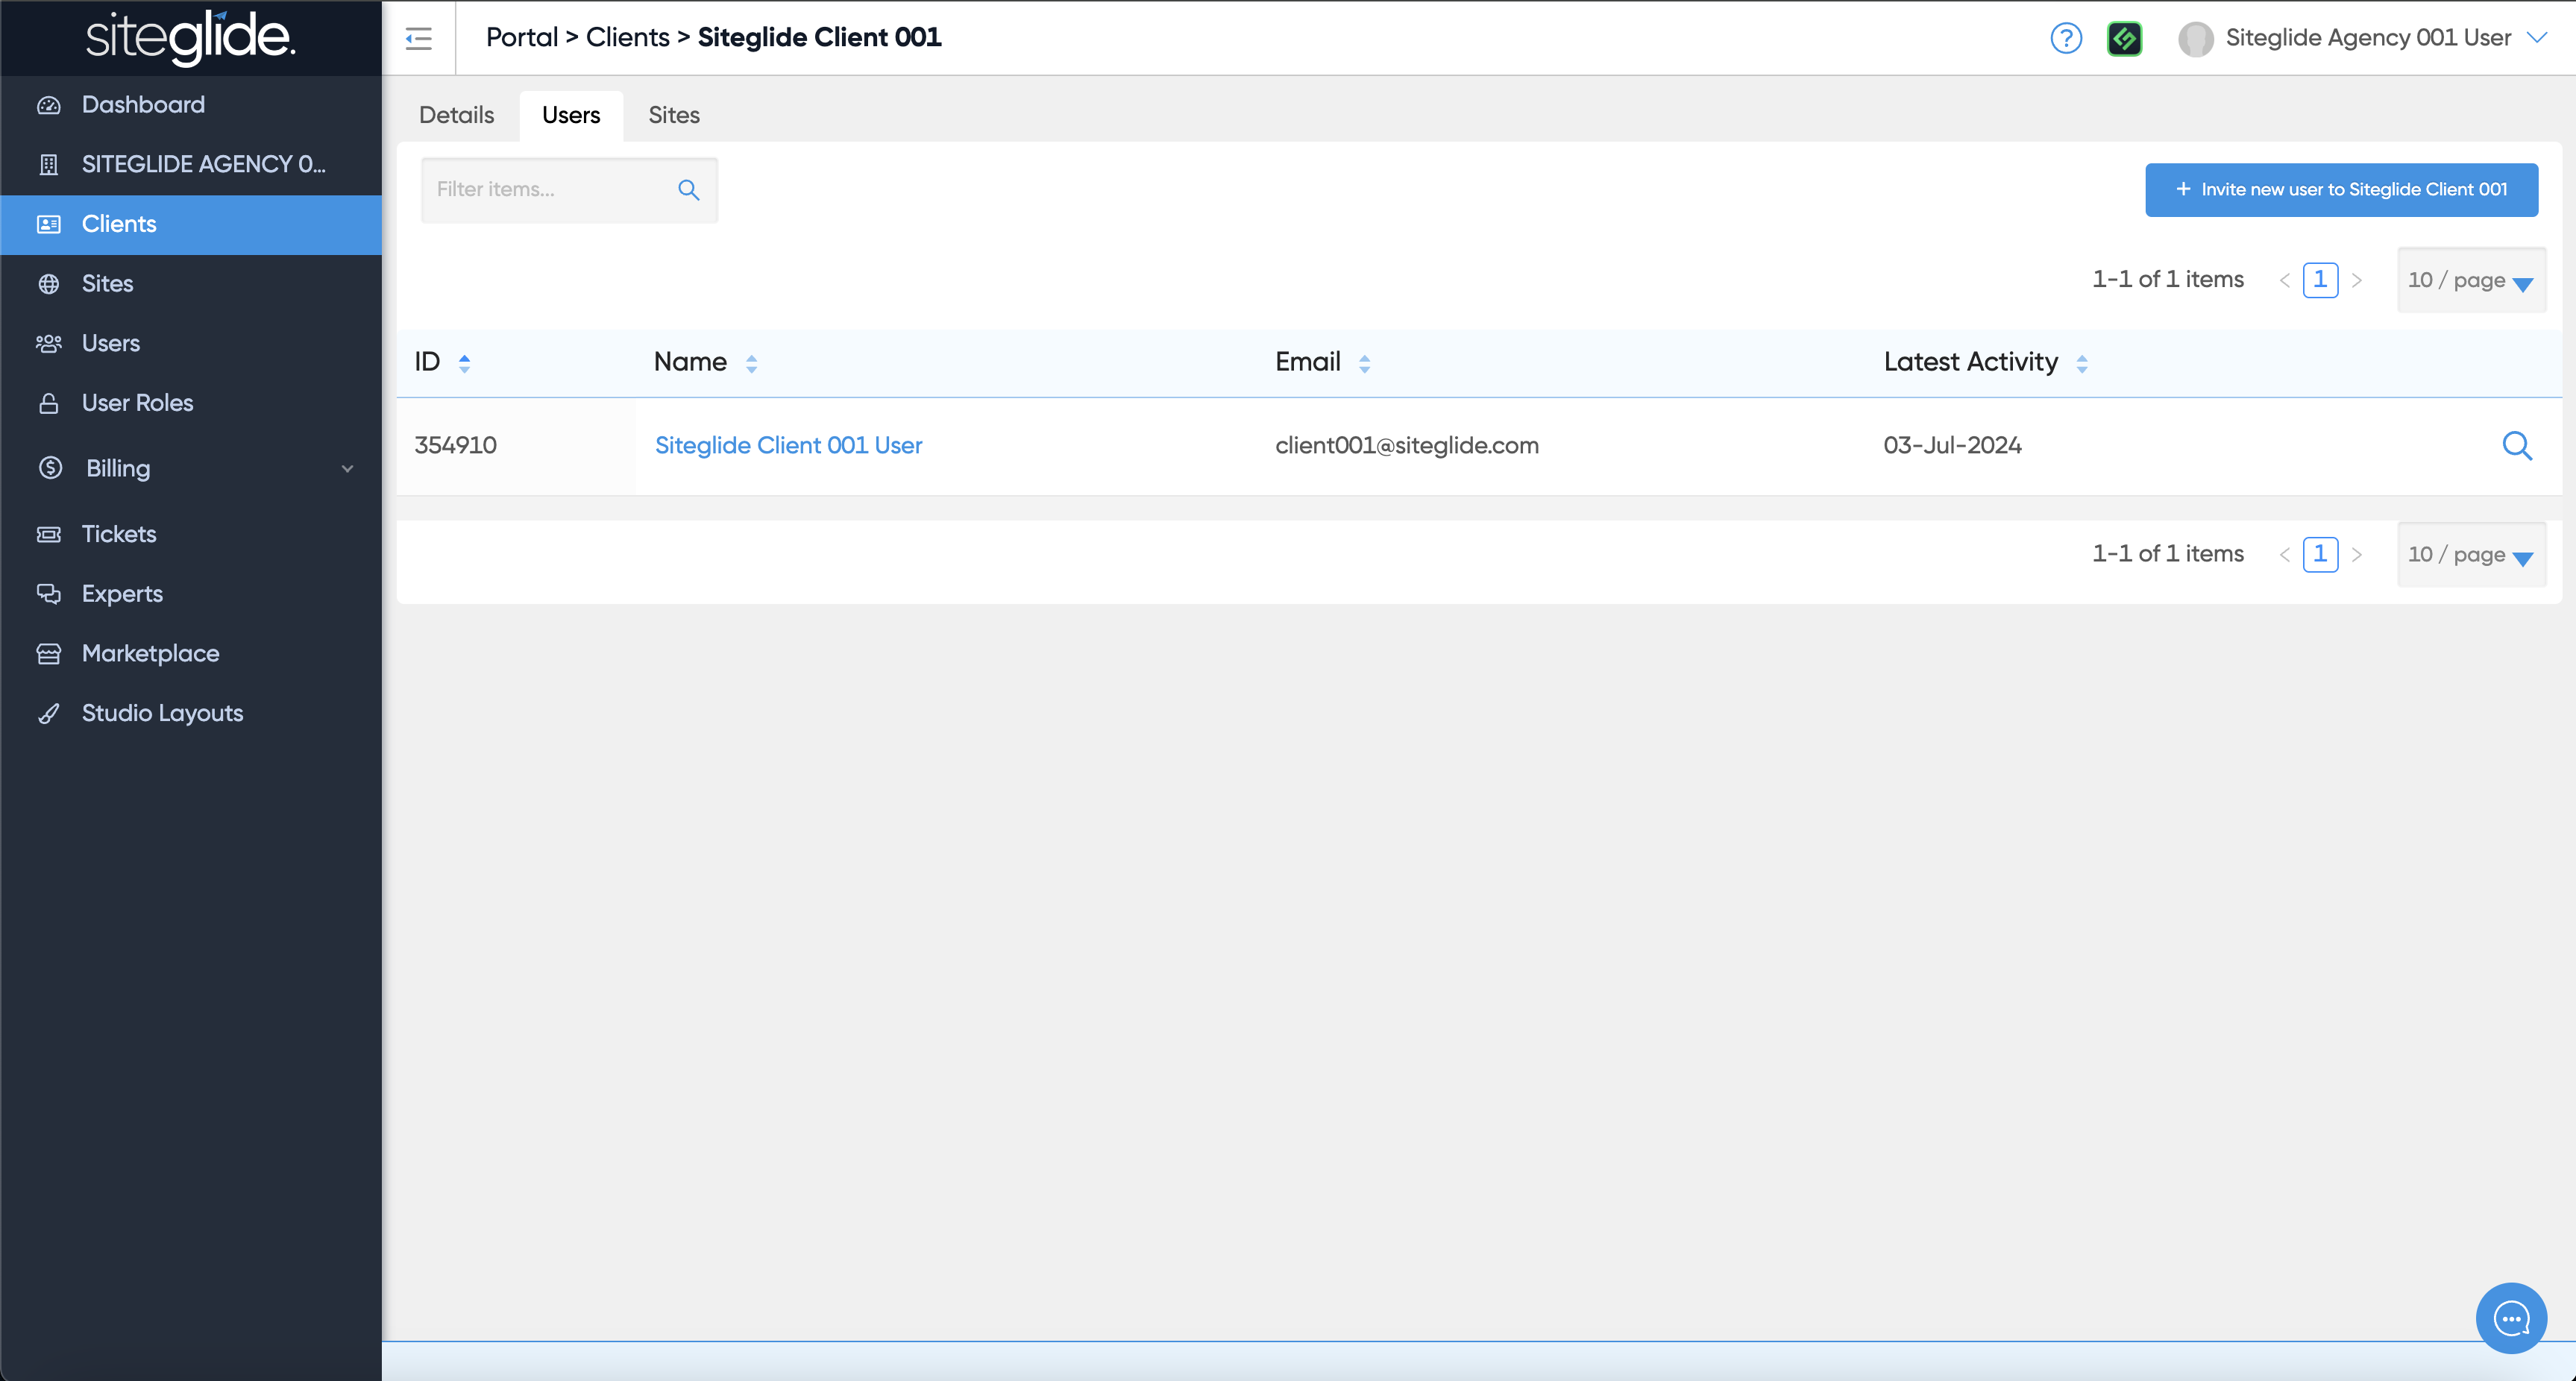Sort table by Email column
Viewport: 2576px width, 1381px height.
(1364, 363)
